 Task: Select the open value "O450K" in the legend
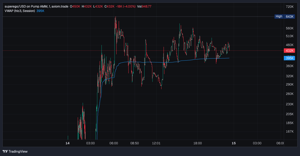click(75, 6)
